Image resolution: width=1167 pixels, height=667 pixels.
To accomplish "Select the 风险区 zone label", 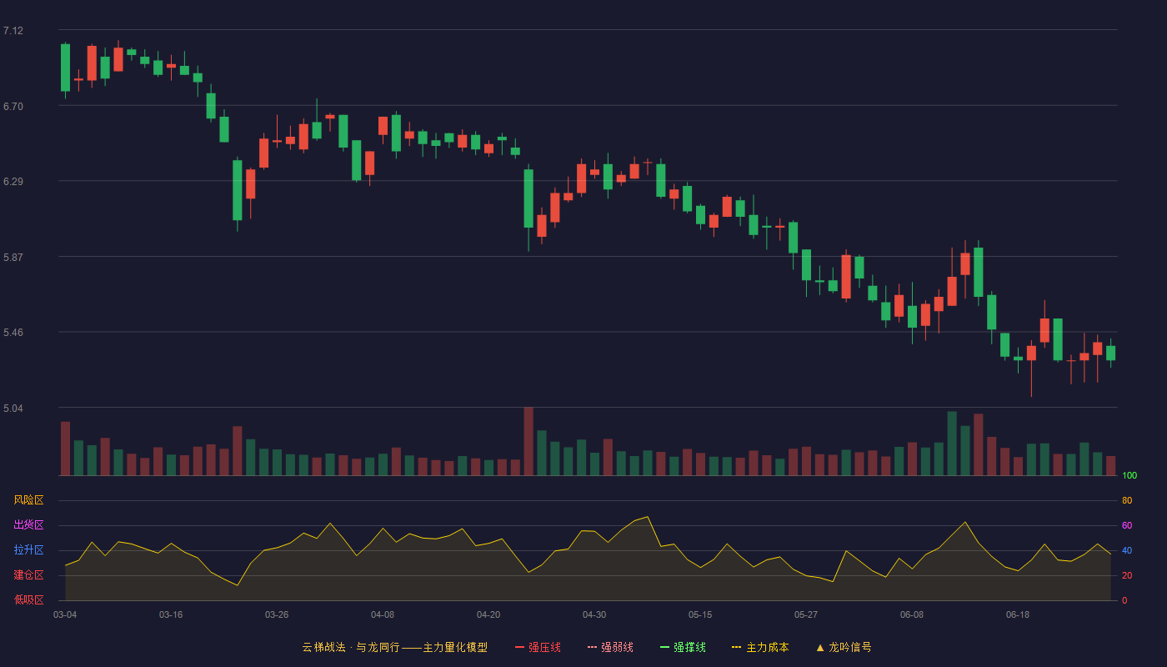I will (x=28, y=500).
